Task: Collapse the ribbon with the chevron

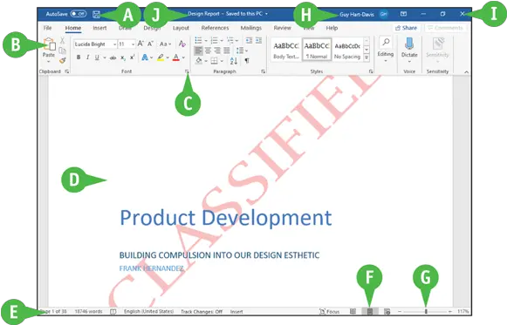Action: coord(466,72)
